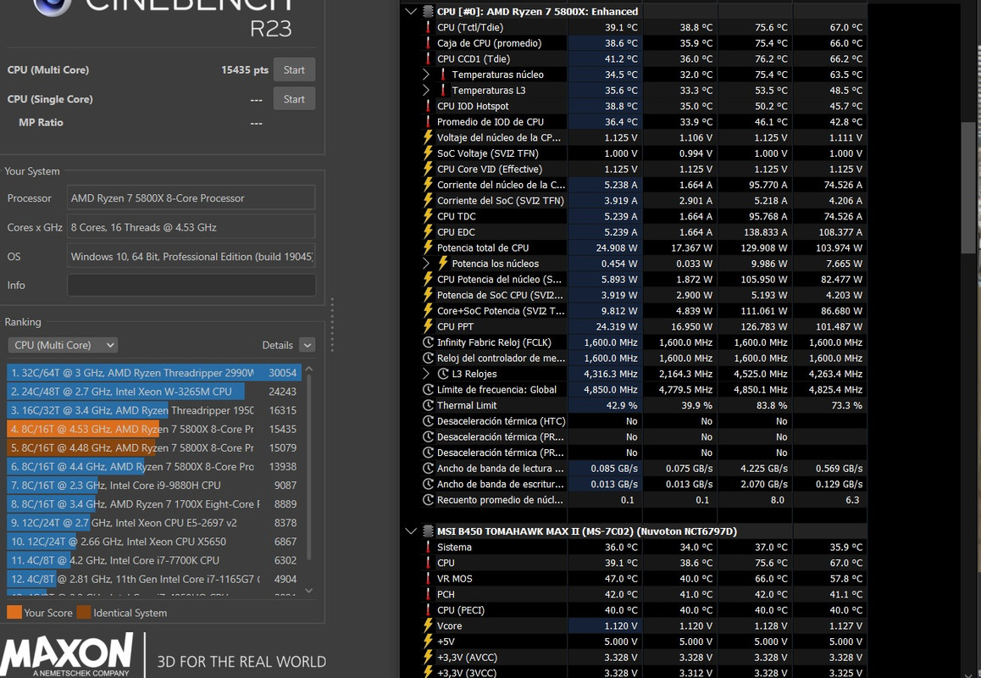981x678 pixels.
Task: Select ranking entry 1 Threadripper 2990W
Action: pyautogui.click(x=154, y=373)
